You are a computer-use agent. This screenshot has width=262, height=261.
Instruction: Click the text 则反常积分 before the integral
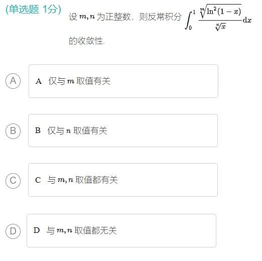[161, 17]
